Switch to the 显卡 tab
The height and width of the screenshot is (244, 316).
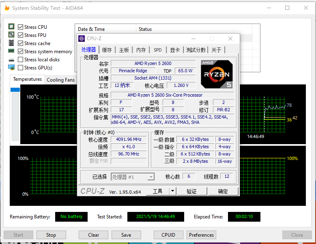pos(175,50)
